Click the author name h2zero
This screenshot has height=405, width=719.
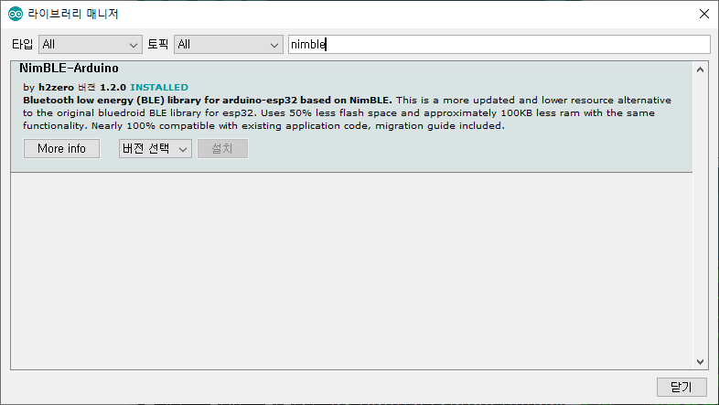coord(56,87)
